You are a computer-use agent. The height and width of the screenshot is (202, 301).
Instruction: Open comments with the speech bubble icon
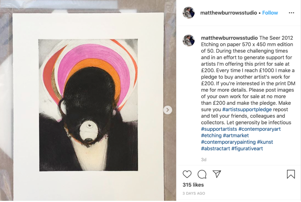pos(202,174)
